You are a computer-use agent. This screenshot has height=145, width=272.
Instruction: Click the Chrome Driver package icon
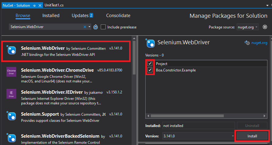pos(11,72)
